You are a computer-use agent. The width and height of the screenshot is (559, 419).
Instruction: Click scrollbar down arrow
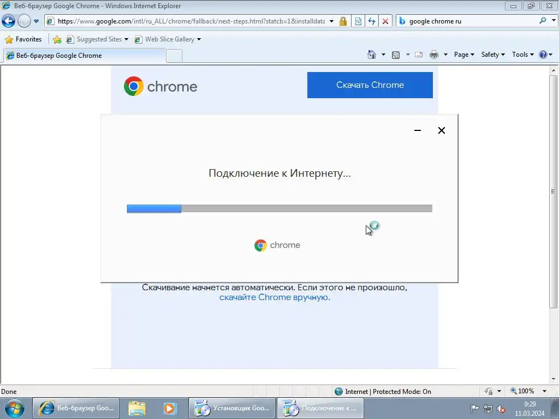pyautogui.click(x=554, y=379)
